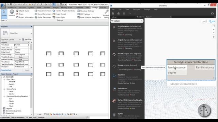Save the Revit project from quick access toolbar
This screenshot has width=218, height=122.
[11, 4]
